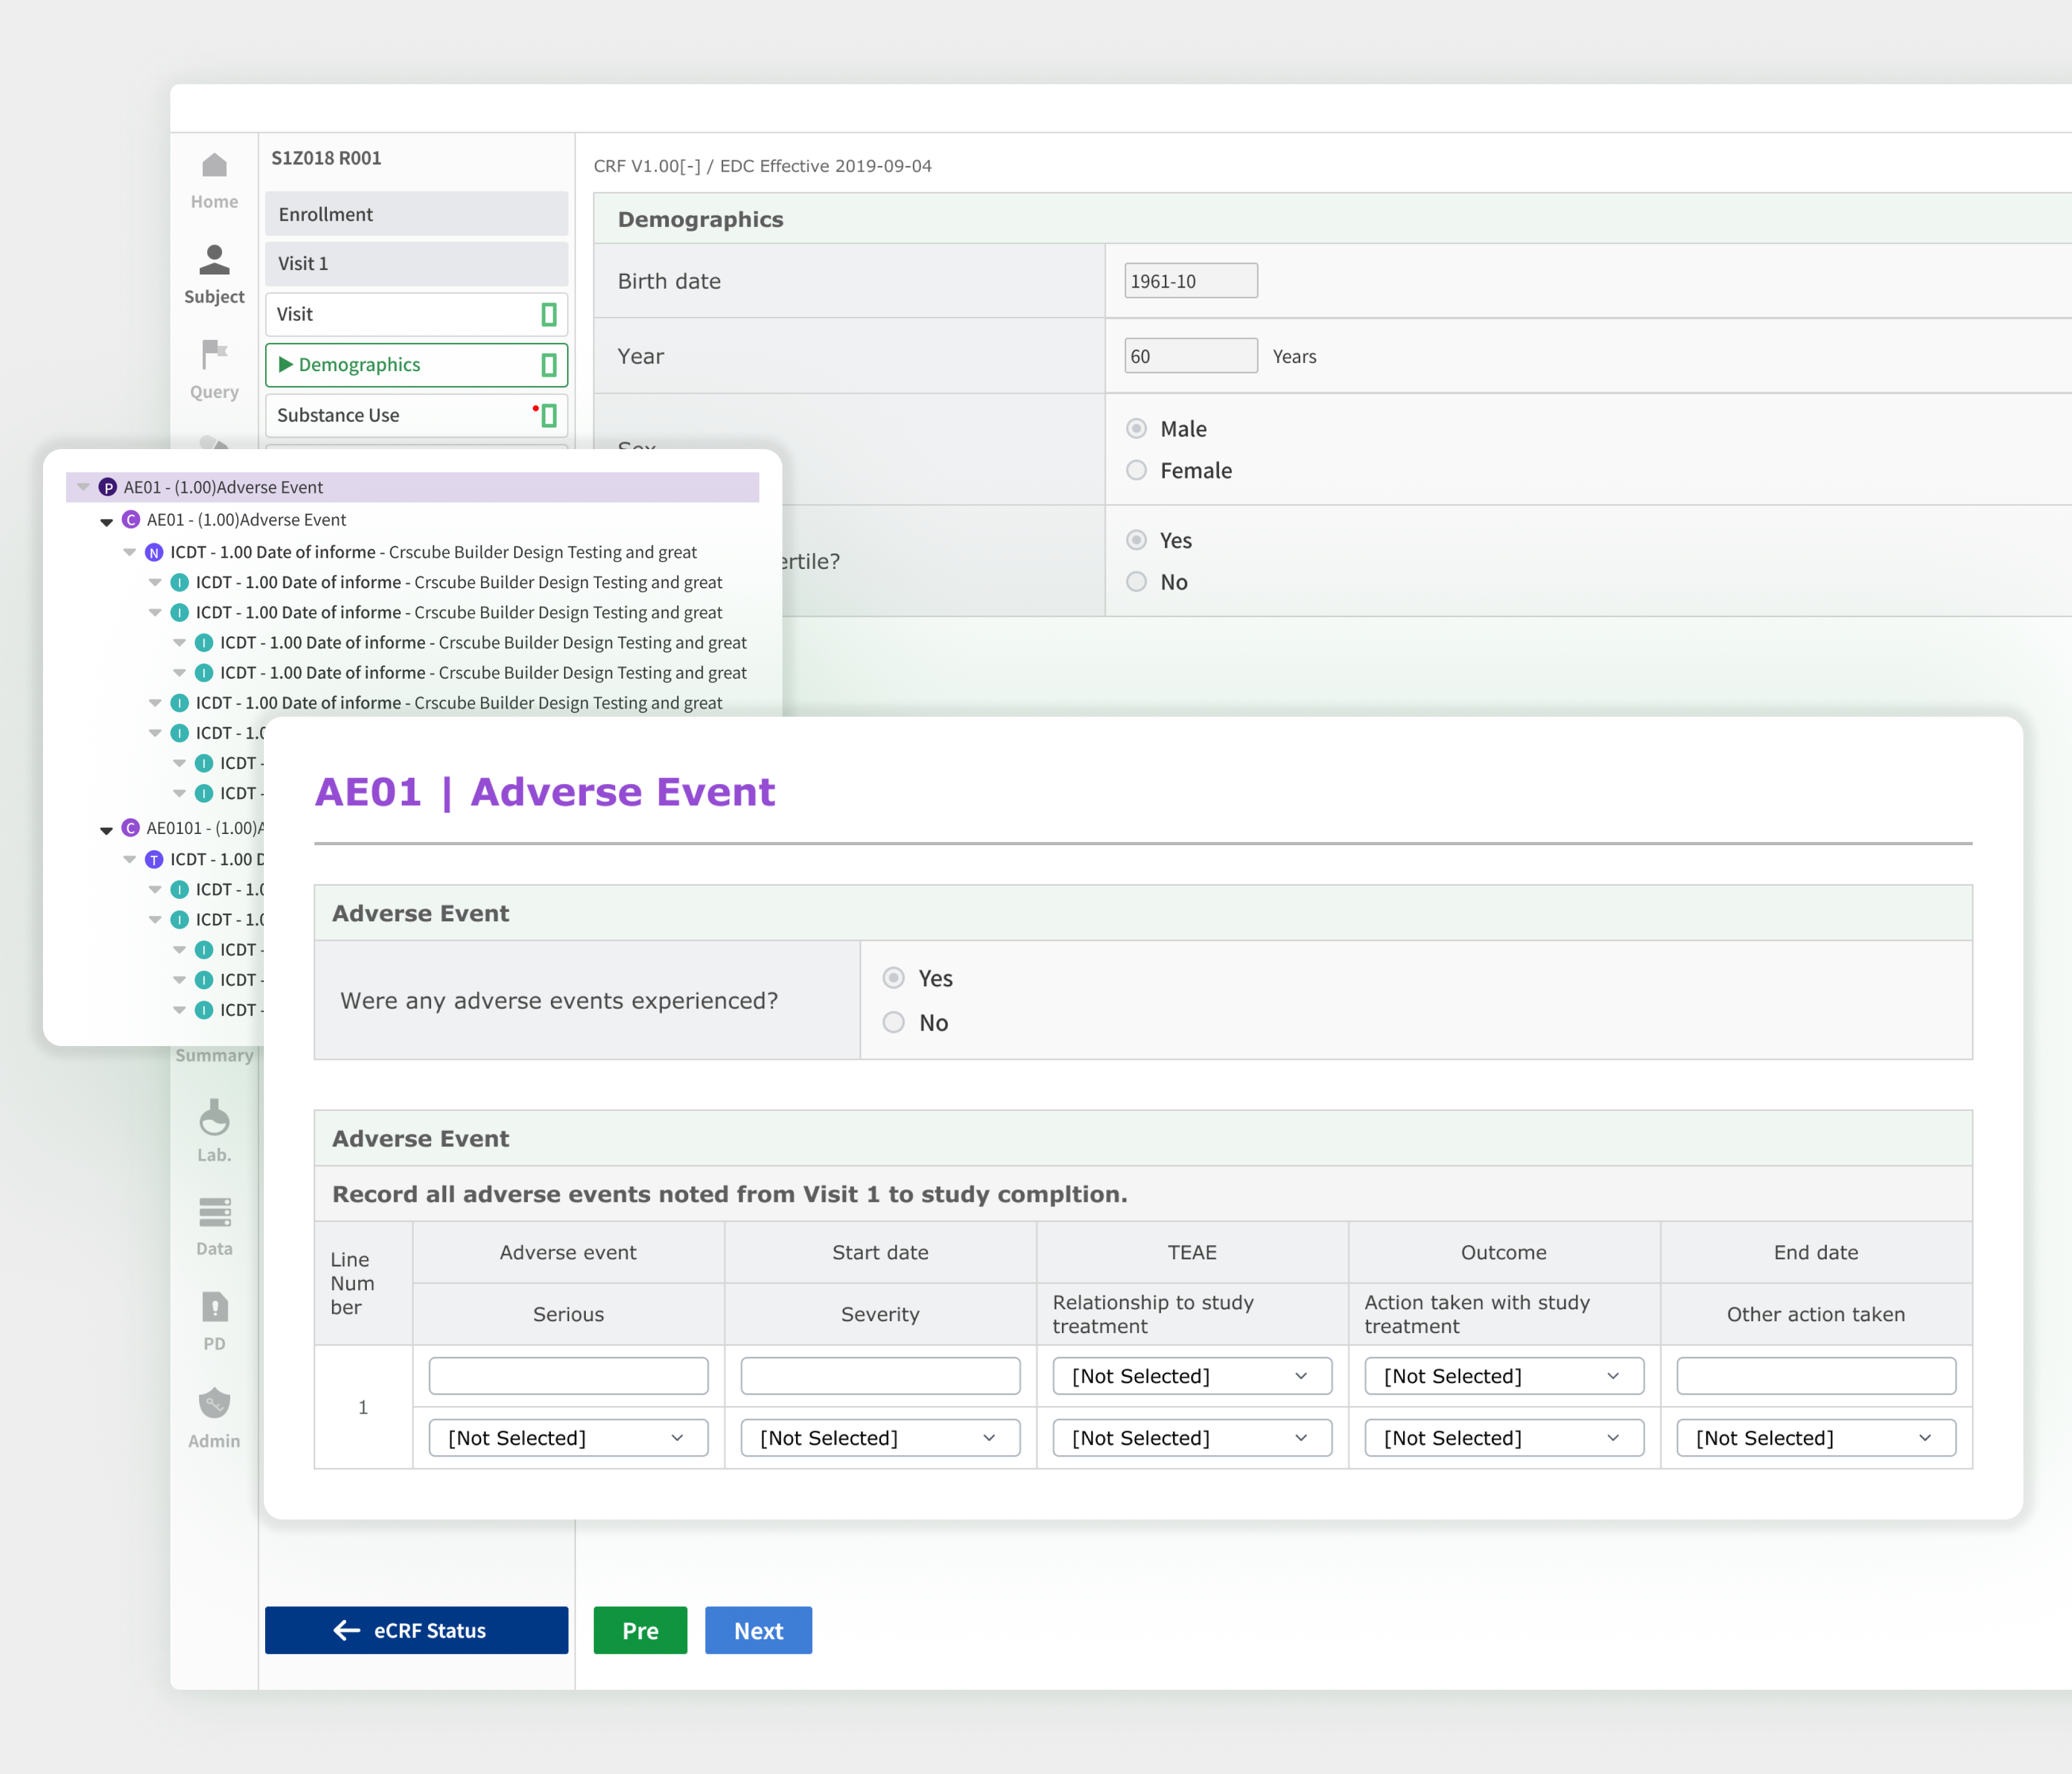Select Yes for adverse events experienced
This screenshot has width=2072, height=1774.
[894, 977]
